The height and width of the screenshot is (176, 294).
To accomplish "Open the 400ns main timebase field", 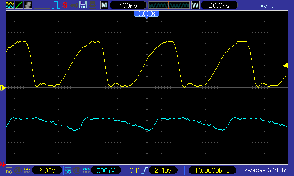I will [x=128, y=5].
